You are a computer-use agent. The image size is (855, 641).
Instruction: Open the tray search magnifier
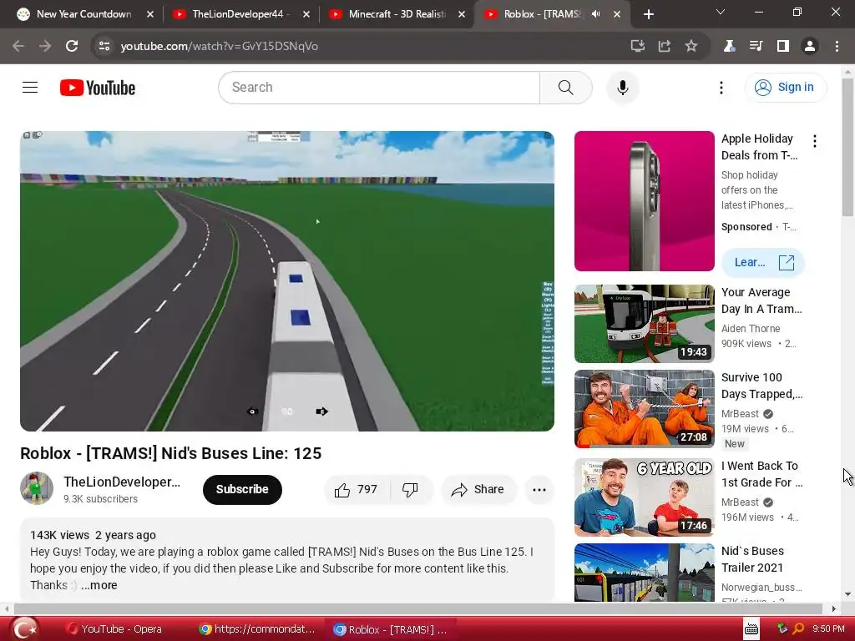pos(798,629)
